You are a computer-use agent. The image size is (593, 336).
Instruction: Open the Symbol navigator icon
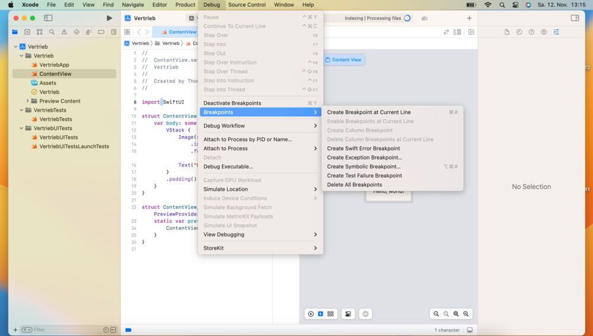pyautogui.click(x=39, y=32)
